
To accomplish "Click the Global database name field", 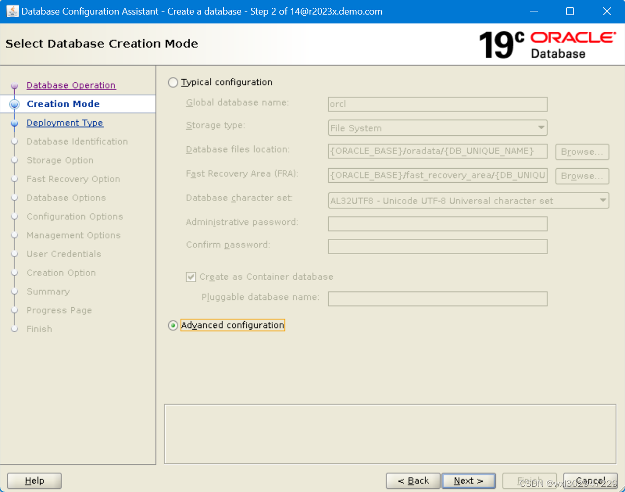I will tap(438, 104).
